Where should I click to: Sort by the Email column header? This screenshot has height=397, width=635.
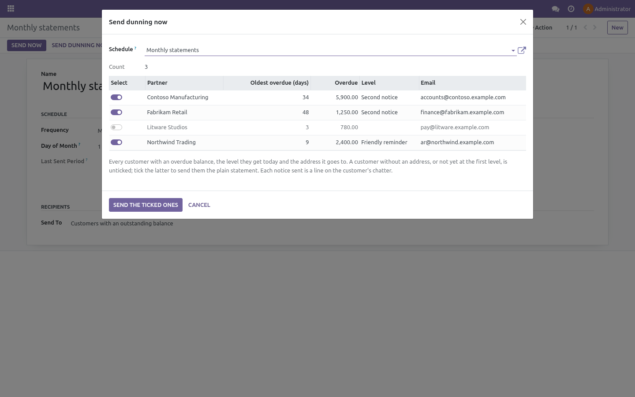pyautogui.click(x=472, y=83)
